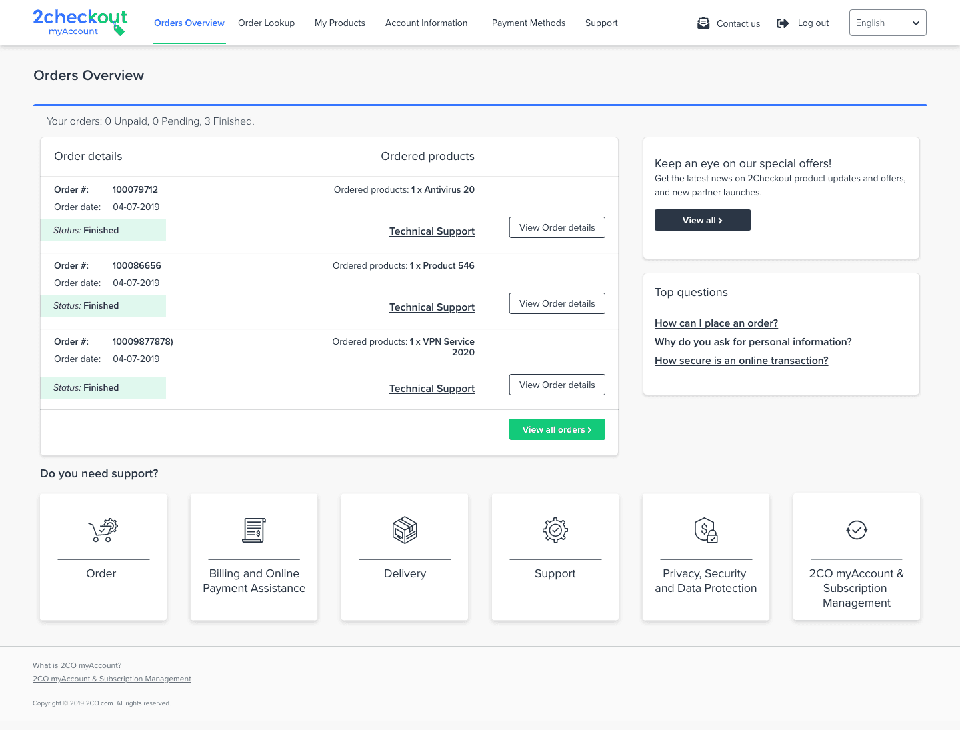Click the Order shopping cart icon

(x=103, y=530)
